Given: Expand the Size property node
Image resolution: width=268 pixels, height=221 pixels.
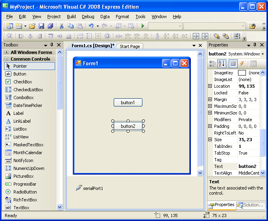Looking at the screenshot, I should pos(210,140).
